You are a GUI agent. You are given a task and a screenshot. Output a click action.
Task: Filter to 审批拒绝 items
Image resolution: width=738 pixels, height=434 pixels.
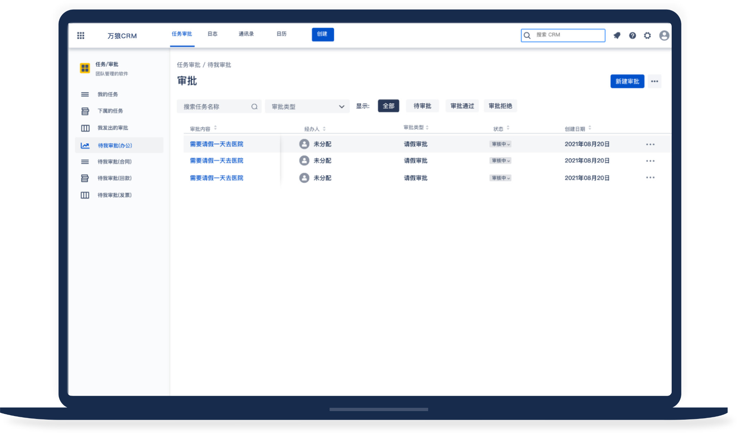pyautogui.click(x=500, y=106)
